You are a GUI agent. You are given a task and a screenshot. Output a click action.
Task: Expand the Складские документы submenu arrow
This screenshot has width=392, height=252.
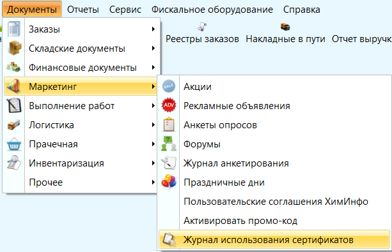[x=153, y=48]
